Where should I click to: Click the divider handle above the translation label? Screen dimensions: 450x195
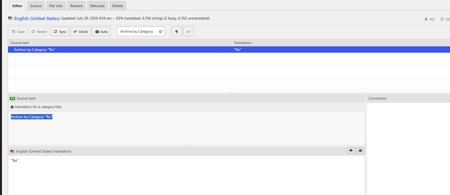(x=186, y=145)
